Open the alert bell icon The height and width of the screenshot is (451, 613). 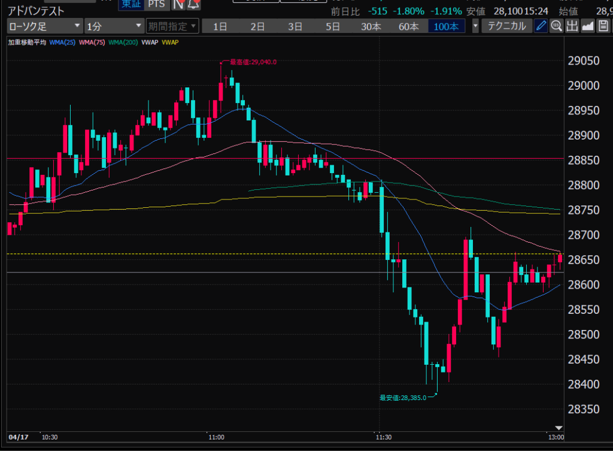point(193,4)
